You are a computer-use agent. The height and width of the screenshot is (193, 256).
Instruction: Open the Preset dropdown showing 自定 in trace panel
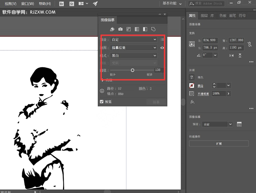[x=134, y=39]
